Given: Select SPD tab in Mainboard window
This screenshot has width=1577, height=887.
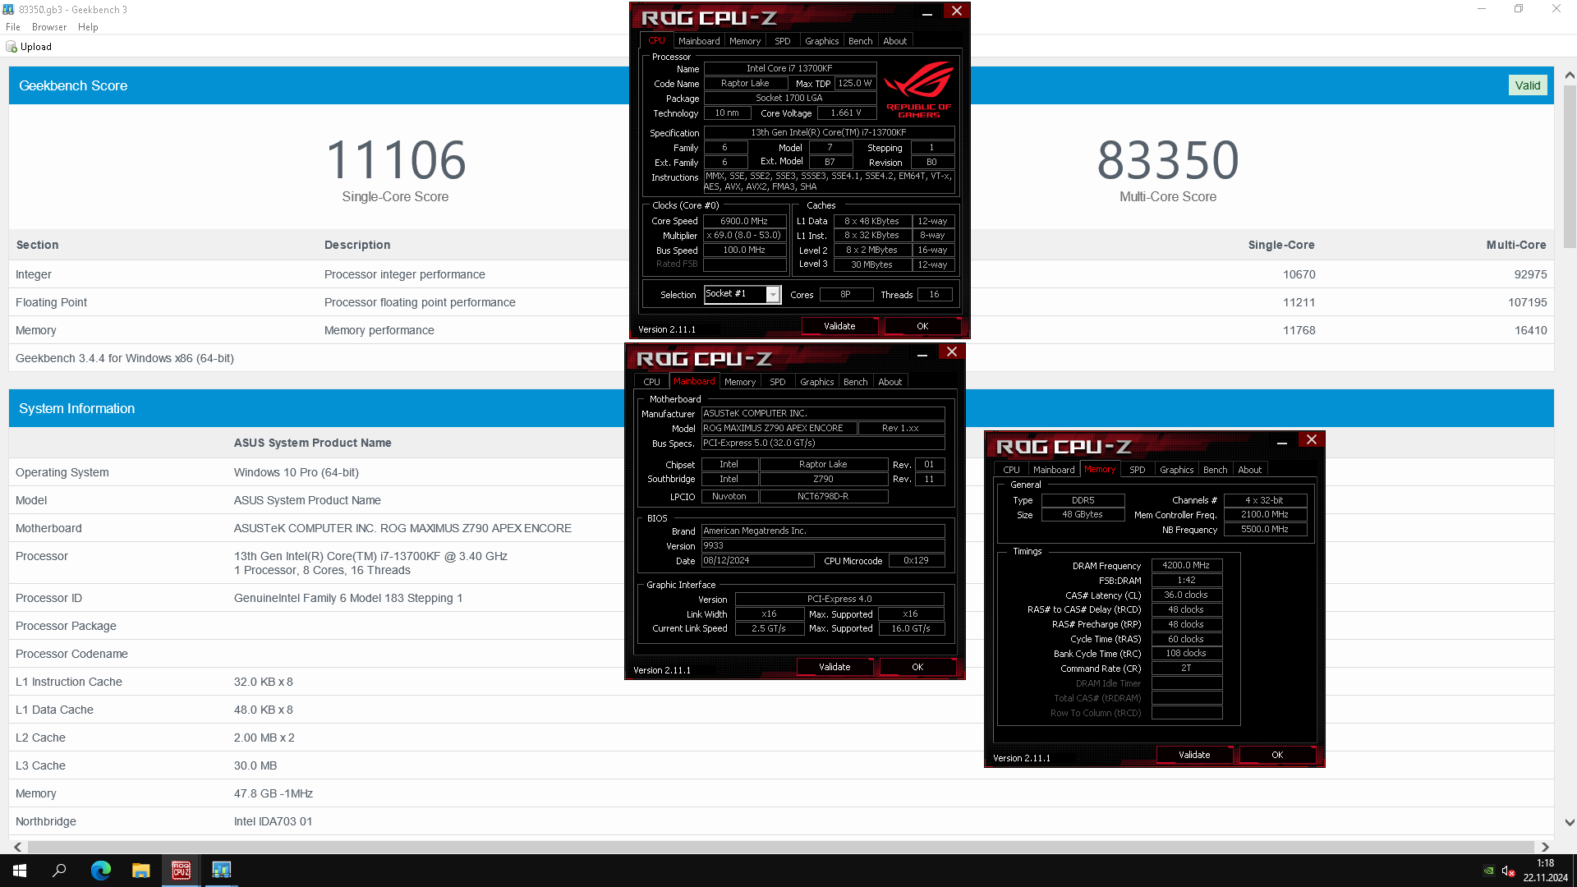Looking at the screenshot, I should click(x=778, y=382).
